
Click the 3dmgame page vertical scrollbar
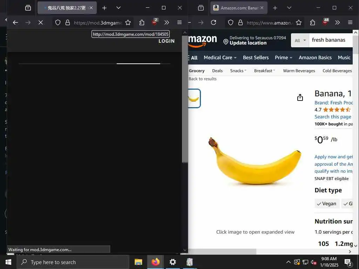(185, 98)
